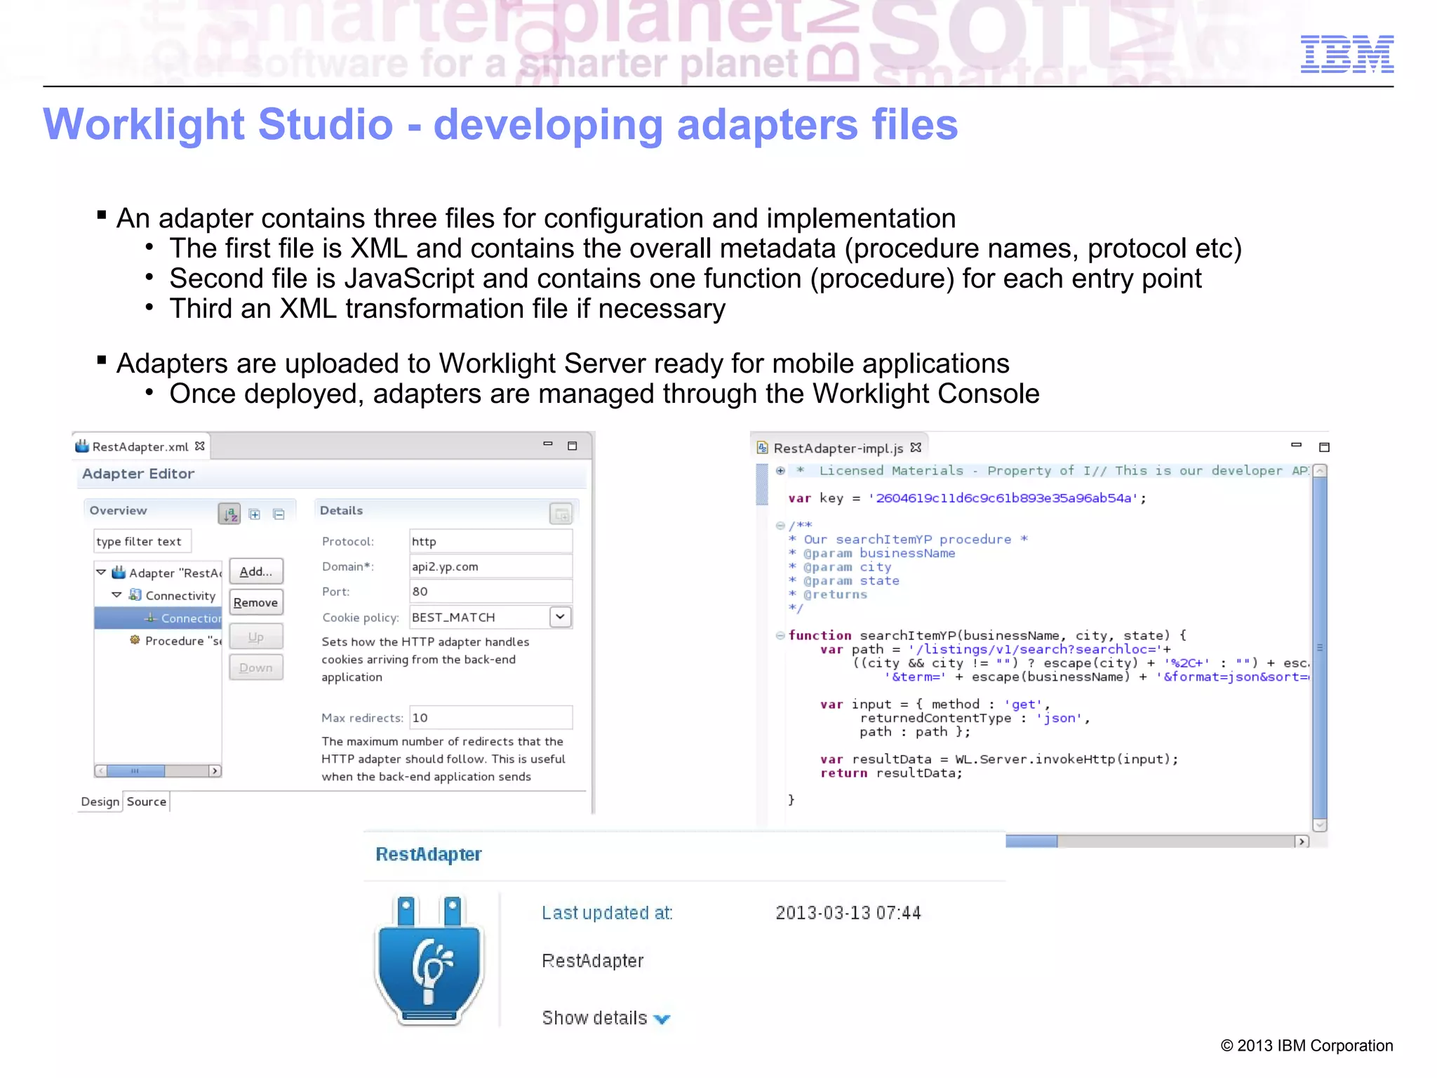Screen dimensions: 1437x1078
Task: Click the Down button
Action: pyautogui.click(x=256, y=667)
